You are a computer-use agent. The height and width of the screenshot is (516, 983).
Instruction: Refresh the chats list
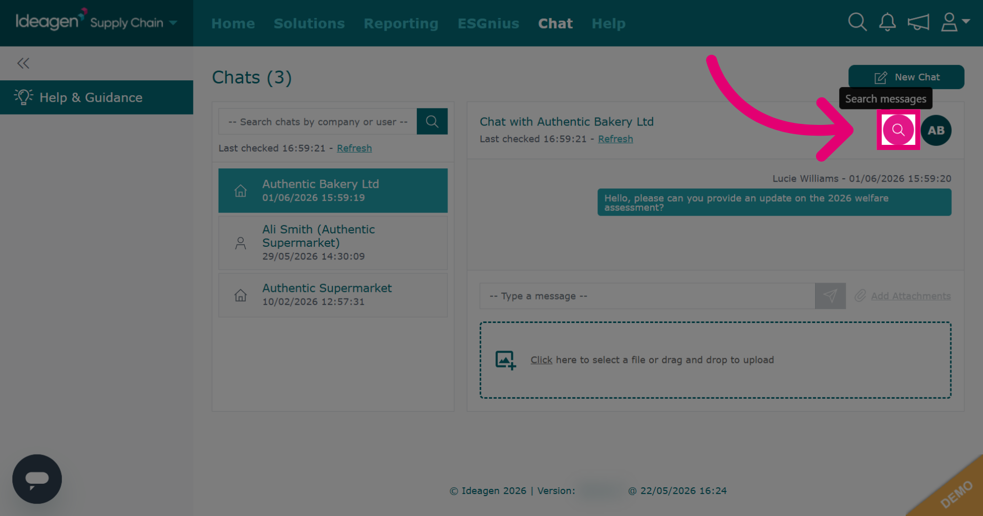coord(354,148)
